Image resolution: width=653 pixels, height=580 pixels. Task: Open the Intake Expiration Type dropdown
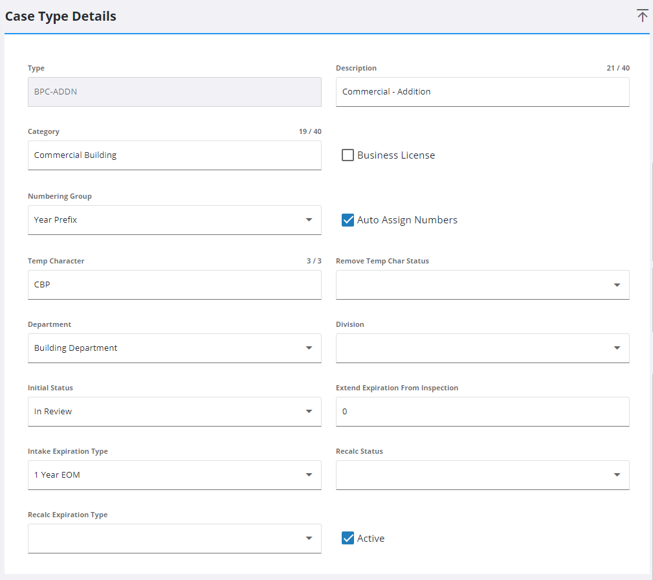tap(175, 475)
